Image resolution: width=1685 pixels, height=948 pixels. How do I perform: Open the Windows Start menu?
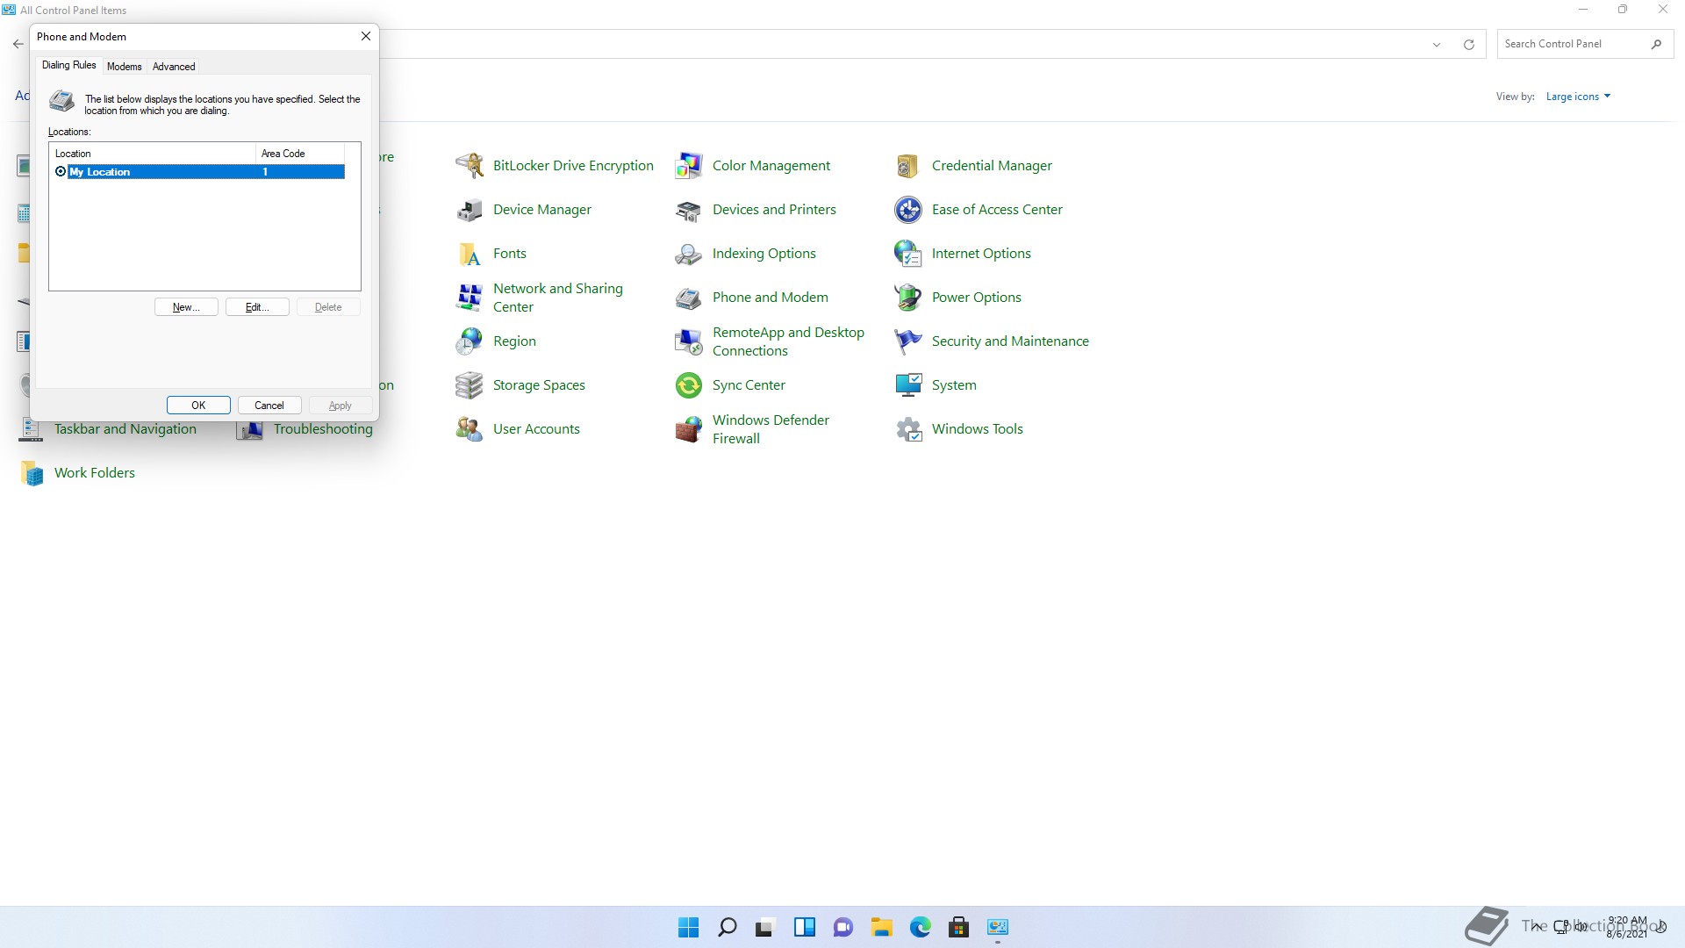689,927
